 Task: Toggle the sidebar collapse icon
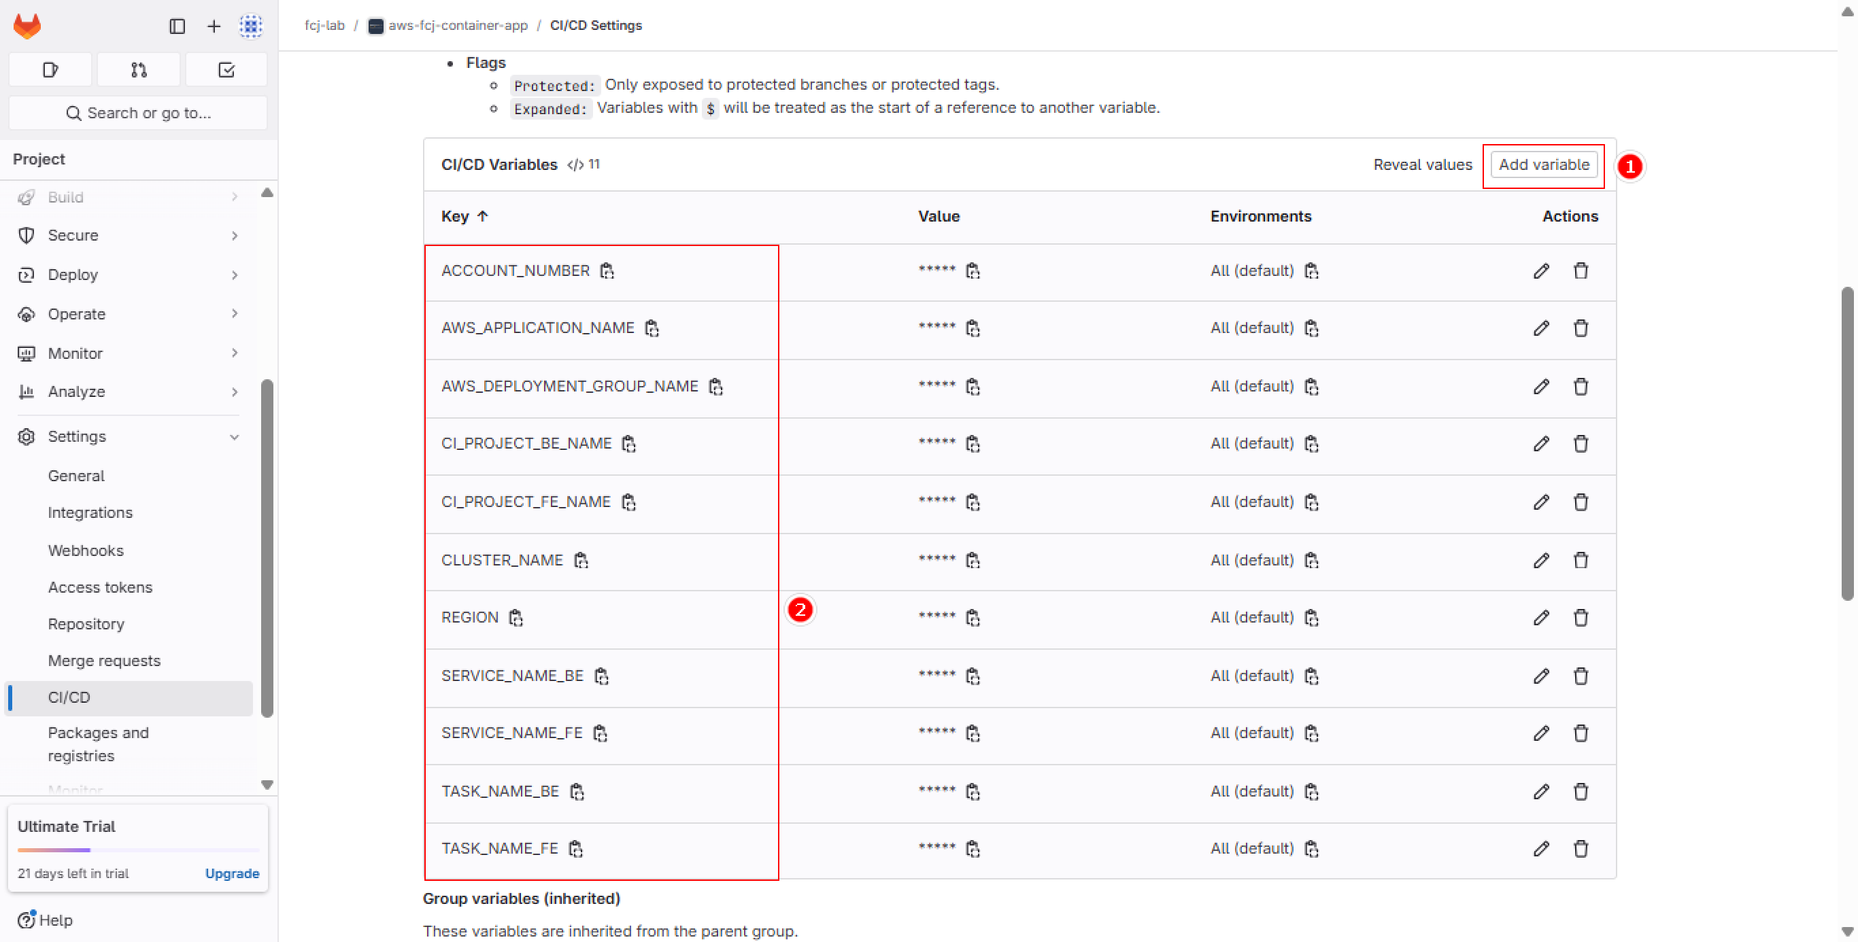(178, 27)
